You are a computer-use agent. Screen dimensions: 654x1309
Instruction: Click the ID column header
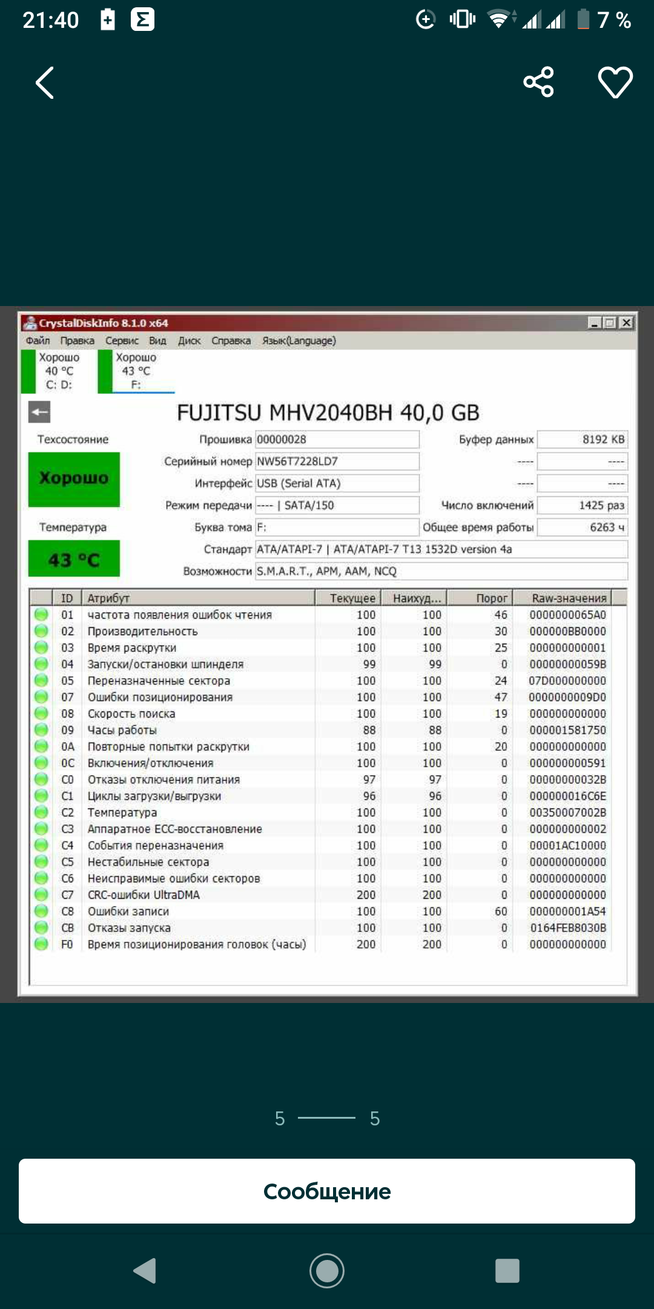click(x=67, y=598)
